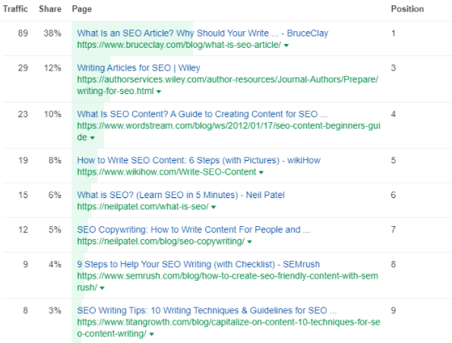Select traffic value 12
This screenshot has height=343, width=452.
point(23,229)
